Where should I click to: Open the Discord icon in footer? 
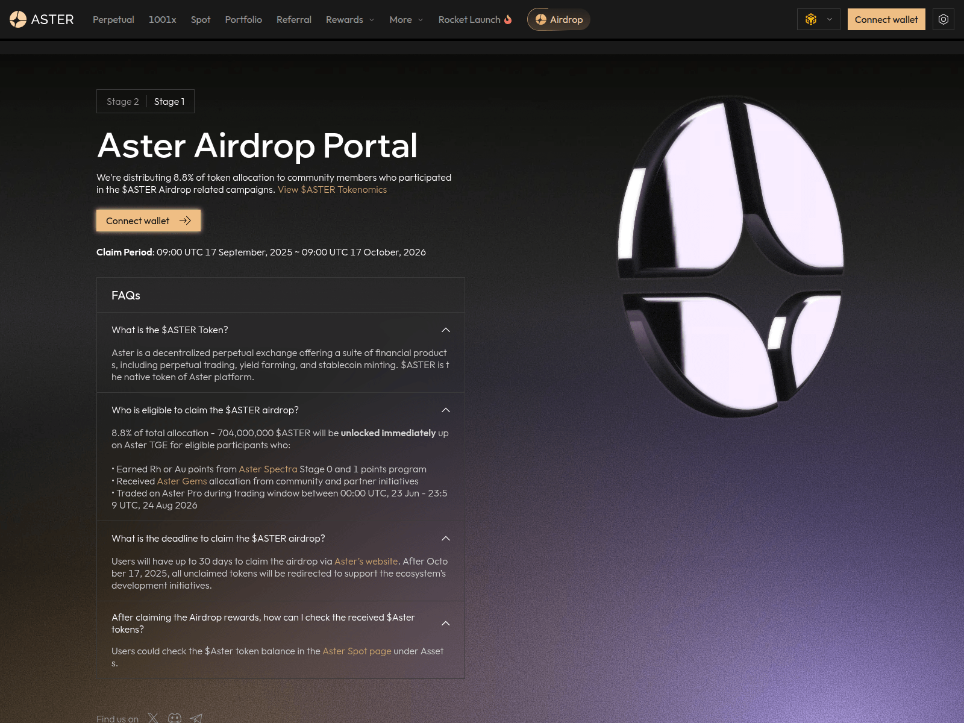(175, 718)
